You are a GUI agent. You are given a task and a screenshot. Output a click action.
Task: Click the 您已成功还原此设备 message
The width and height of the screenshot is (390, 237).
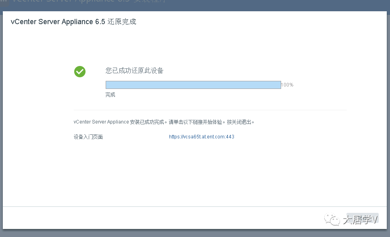pos(134,71)
